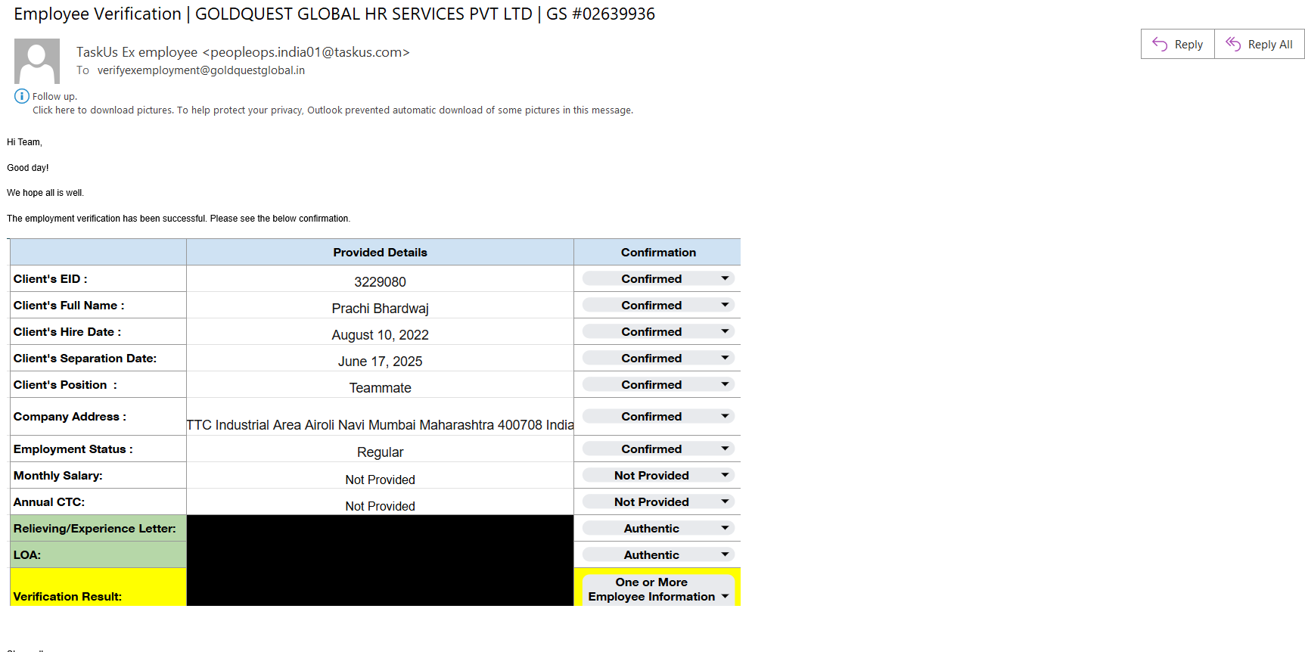Viewport: 1305px width, 652px height.
Task: Click the Hi Team greeting line
Action: pyautogui.click(x=24, y=142)
